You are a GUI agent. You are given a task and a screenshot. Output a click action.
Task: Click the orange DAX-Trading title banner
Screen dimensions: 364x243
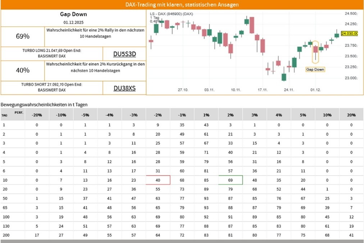(182, 5)
